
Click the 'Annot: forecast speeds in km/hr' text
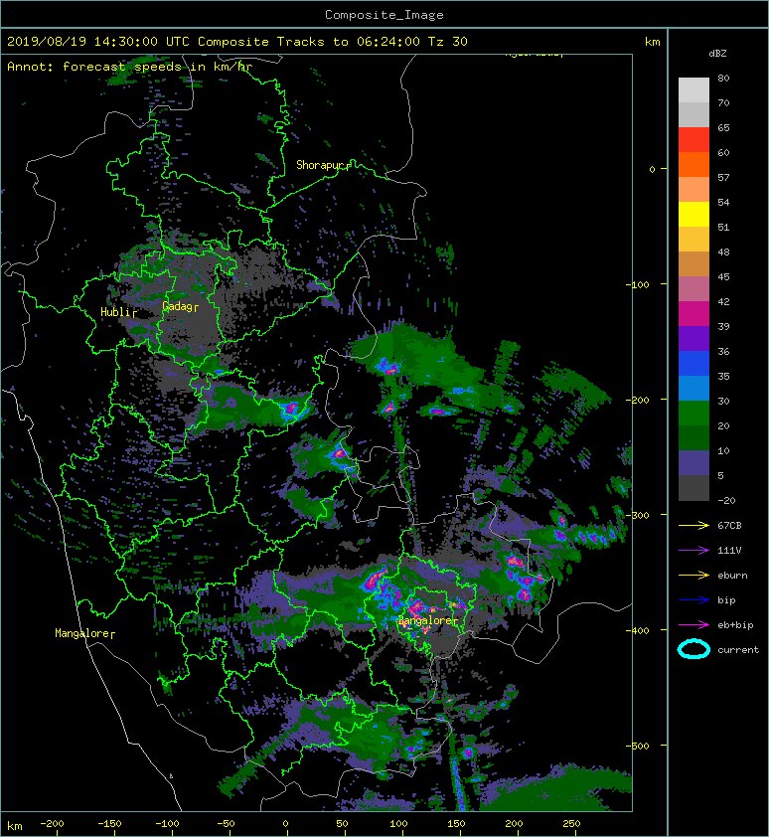130,67
